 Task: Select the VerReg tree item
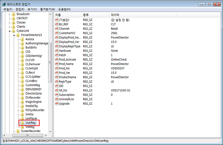[x=30, y=127]
